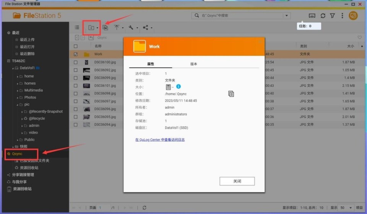Click the share icon in the toolbar
Screen dimensions: 367x214
point(145,27)
